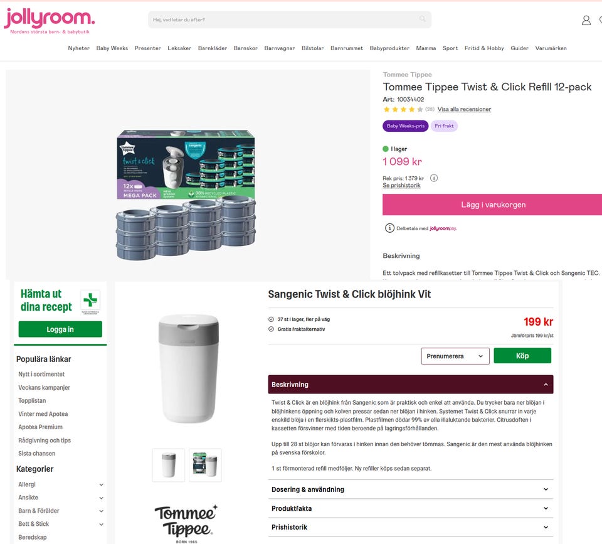
Task: Select the second product thumbnail with refills
Action: click(x=205, y=465)
